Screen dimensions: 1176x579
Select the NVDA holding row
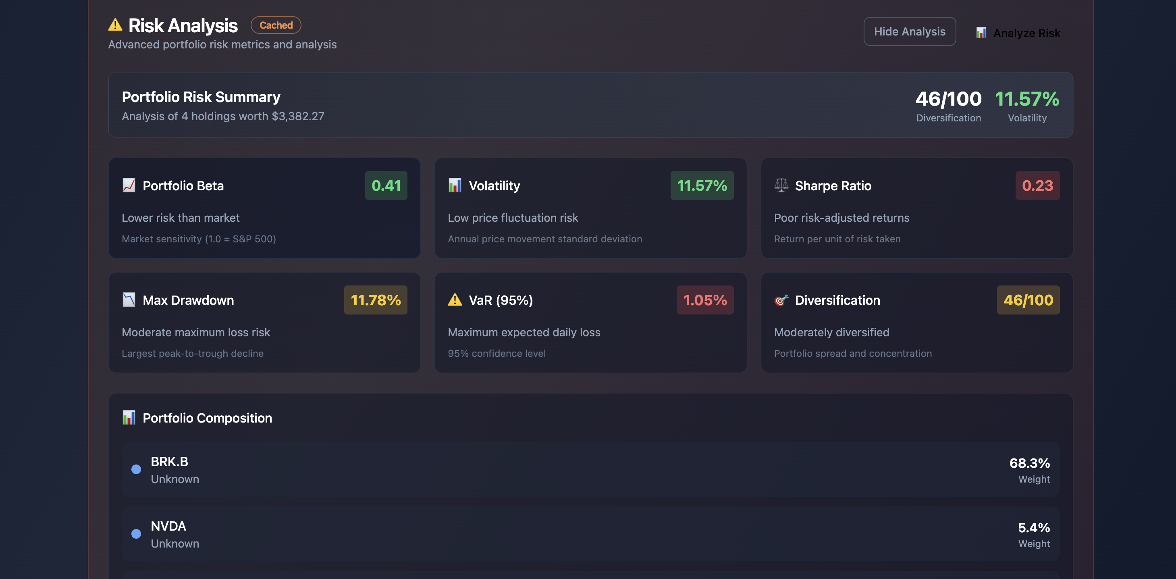590,534
